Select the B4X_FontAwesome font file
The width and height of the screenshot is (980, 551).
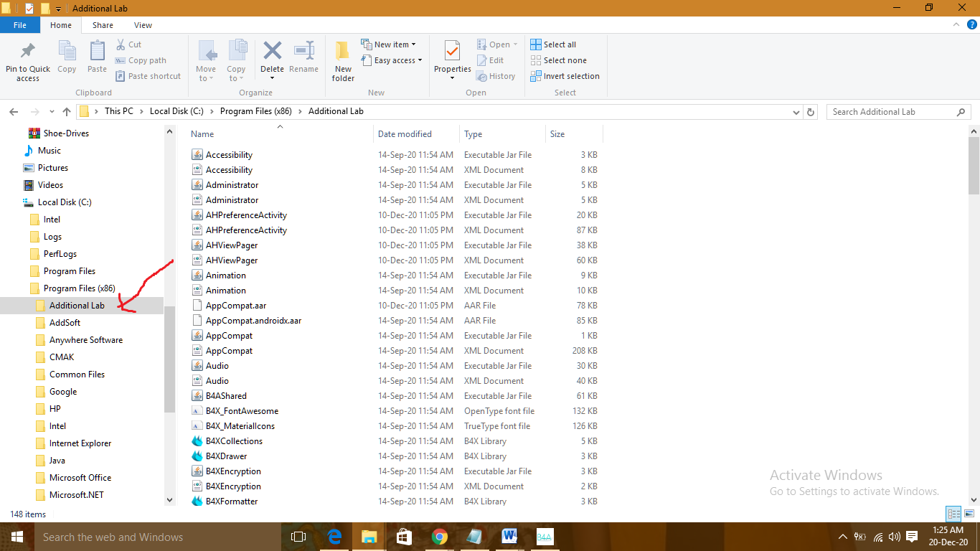[242, 411]
